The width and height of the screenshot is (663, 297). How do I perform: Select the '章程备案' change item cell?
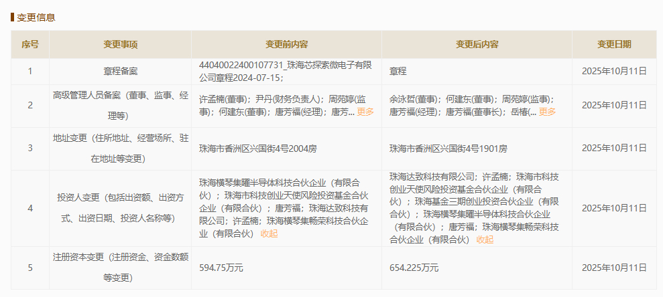(120, 70)
